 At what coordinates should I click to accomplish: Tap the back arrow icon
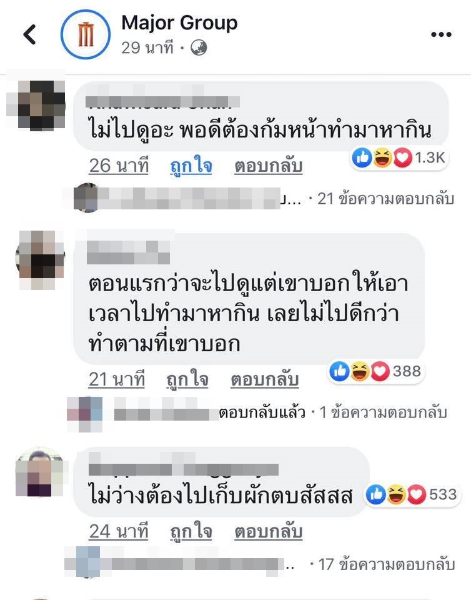29,34
